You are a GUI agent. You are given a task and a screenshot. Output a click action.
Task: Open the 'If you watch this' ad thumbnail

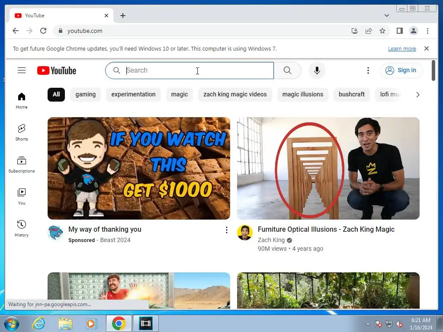(139, 168)
